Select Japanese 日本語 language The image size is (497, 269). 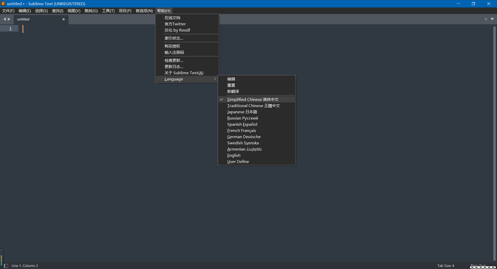pyautogui.click(x=257, y=112)
